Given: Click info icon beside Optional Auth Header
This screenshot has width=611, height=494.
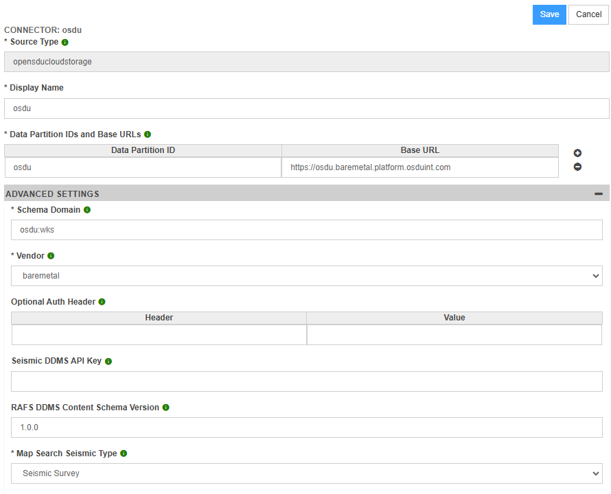Looking at the screenshot, I should pos(102,302).
